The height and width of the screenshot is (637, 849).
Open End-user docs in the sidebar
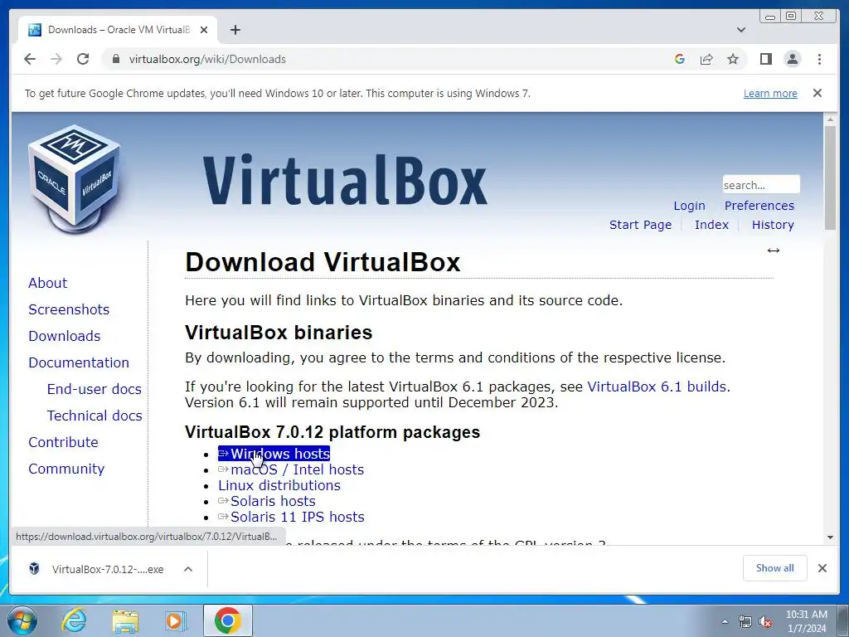(95, 389)
